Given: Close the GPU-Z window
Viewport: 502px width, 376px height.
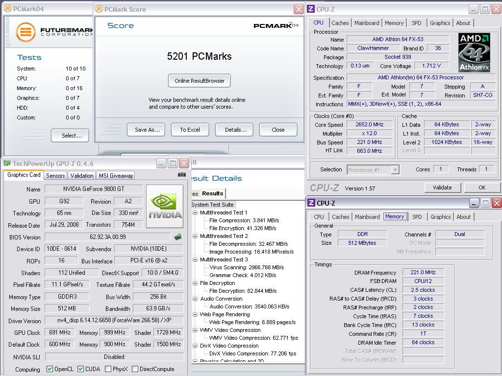Looking at the screenshot, I should 184,164.
